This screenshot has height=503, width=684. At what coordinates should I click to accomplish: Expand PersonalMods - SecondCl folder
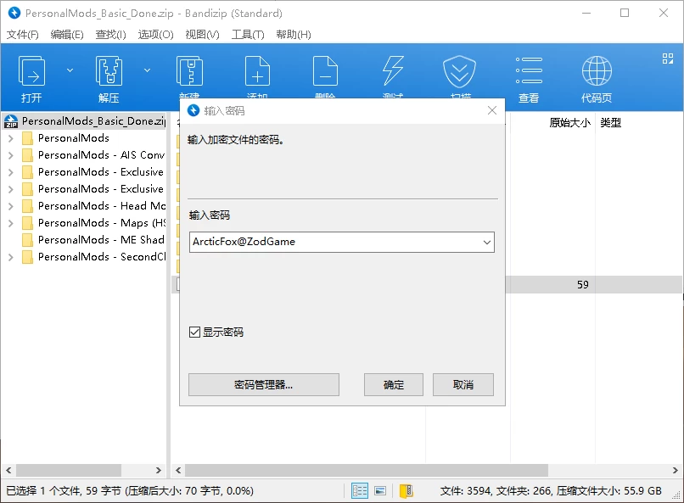click(x=11, y=257)
